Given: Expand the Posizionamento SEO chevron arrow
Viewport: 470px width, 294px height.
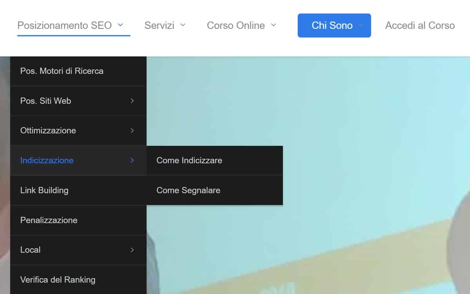Looking at the screenshot, I should click(x=120, y=25).
